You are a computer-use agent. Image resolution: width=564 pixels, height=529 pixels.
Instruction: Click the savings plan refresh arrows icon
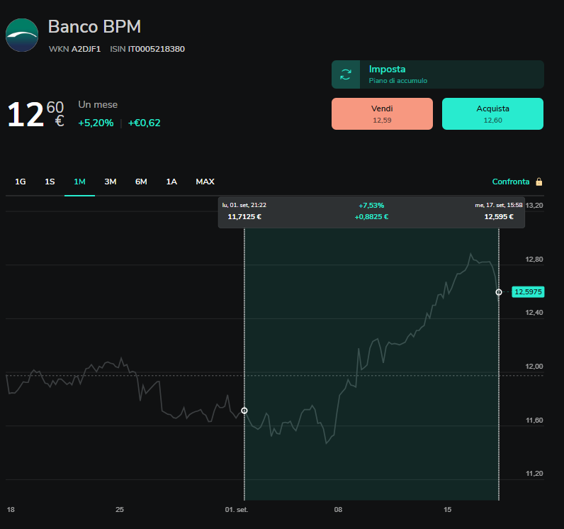(x=346, y=74)
